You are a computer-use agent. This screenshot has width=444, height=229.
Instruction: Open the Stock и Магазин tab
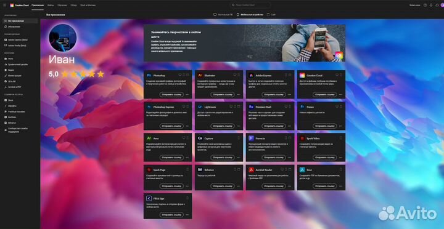tap(88, 5)
